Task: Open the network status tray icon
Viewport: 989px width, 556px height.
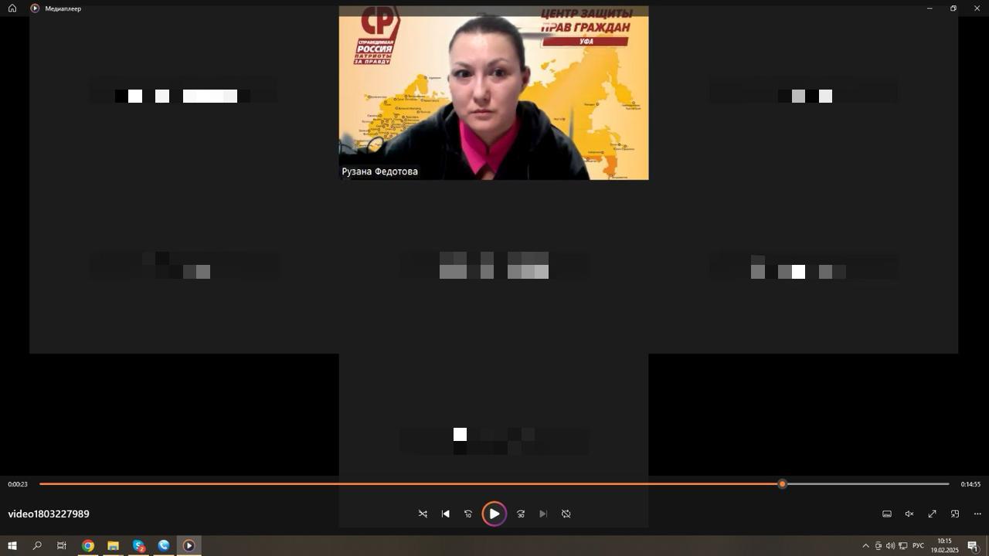Action: pyautogui.click(x=902, y=546)
